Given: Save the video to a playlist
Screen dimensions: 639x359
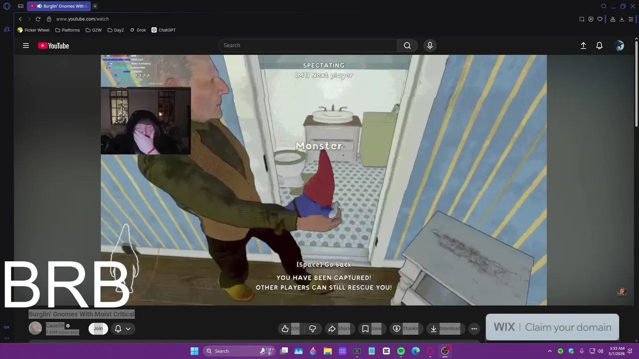Looking at the screenshot, I should (x=371, y=329).
